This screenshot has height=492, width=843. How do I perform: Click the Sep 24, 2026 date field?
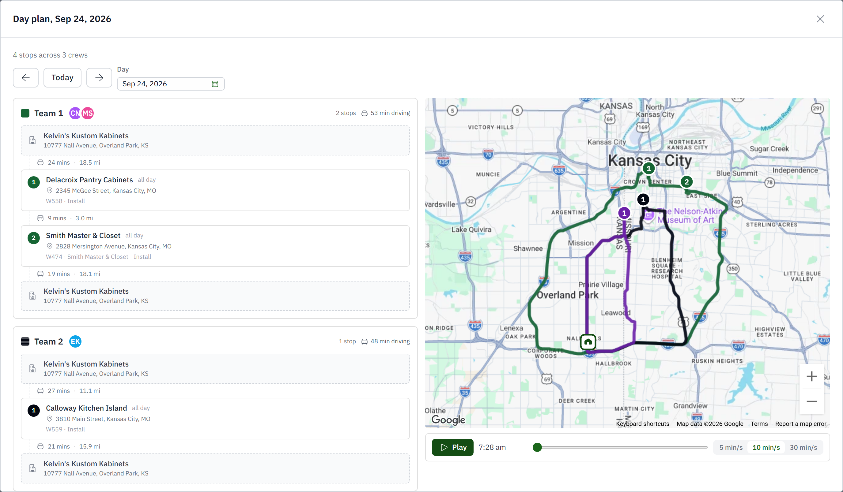[171, 84]
